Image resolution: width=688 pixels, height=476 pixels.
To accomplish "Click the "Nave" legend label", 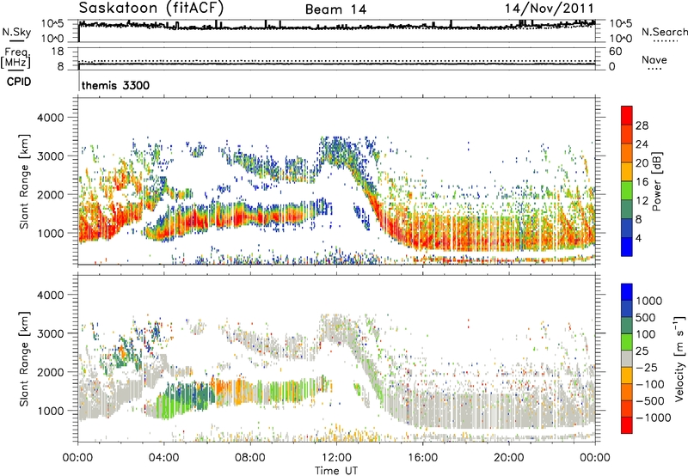I will click(x=654, y=59).
